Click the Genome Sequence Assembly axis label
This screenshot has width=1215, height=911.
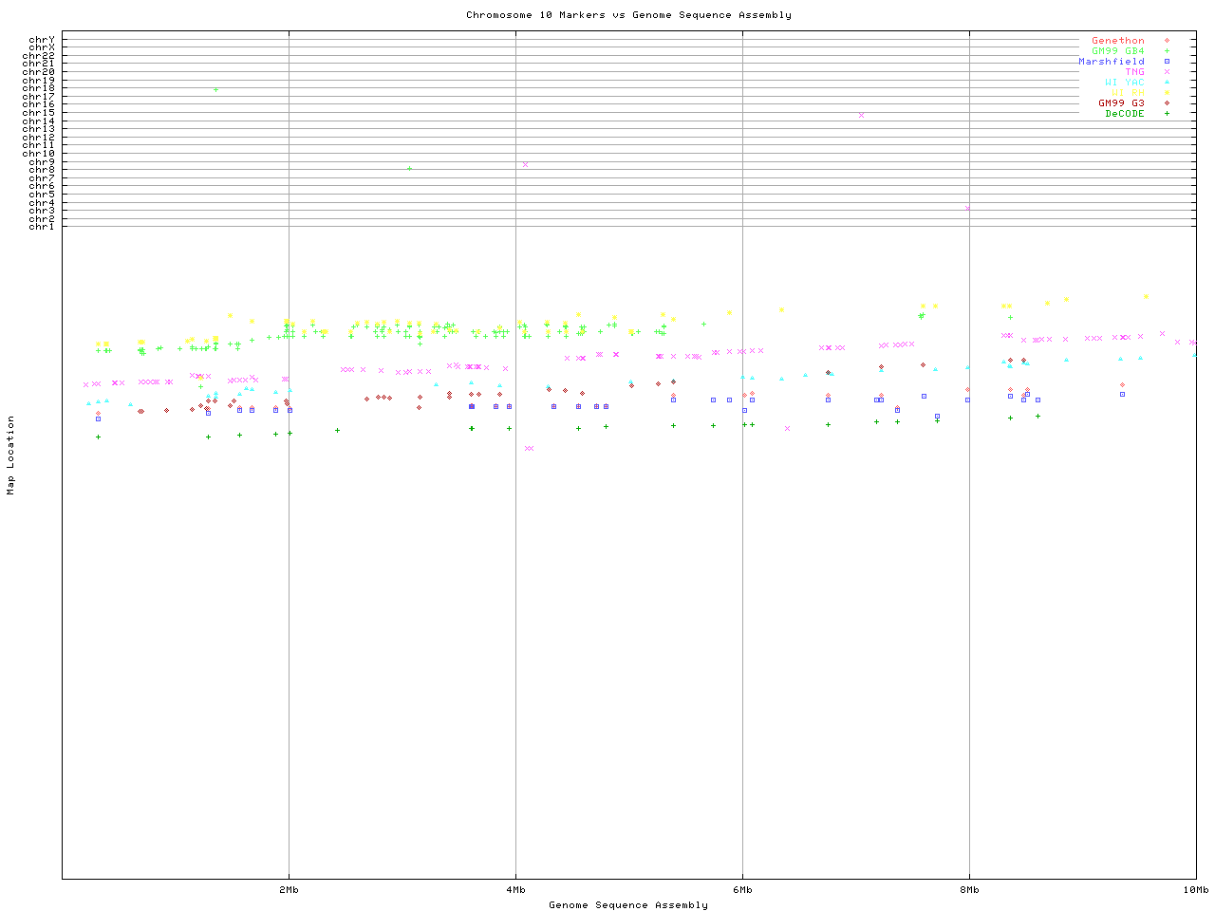point(628,905)
